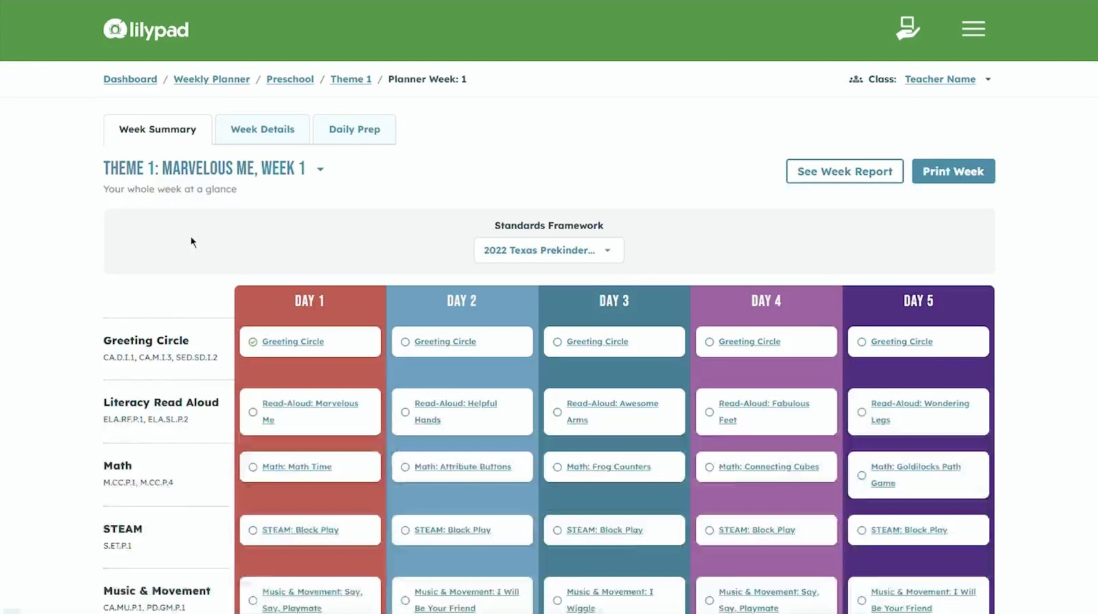The width and height of the screenshot is (1098, 614).
Task: Open the Standards Framework dropdown
Action: pyautogui.click(x=549, y=250)
